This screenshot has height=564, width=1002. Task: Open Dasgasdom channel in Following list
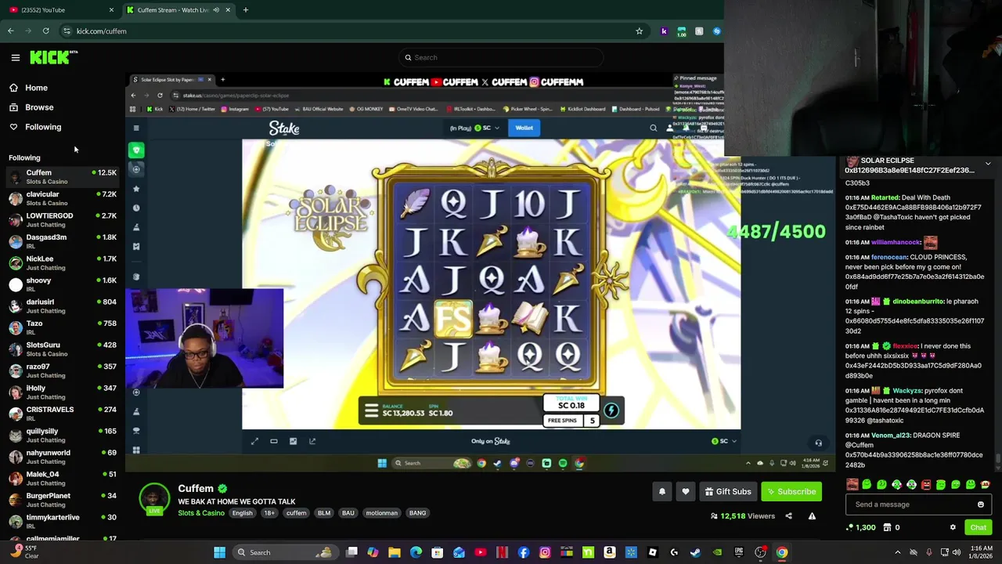pyautogui.click(x=63, y=241)
